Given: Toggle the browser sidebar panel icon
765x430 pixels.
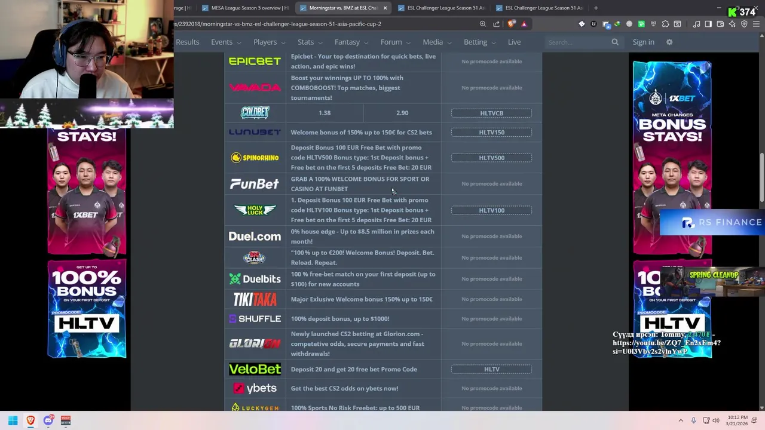Looking at the screenshot, I should tap(708, 24).
